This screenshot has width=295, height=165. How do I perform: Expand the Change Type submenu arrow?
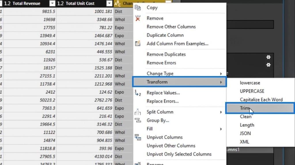tap(221, 73)
